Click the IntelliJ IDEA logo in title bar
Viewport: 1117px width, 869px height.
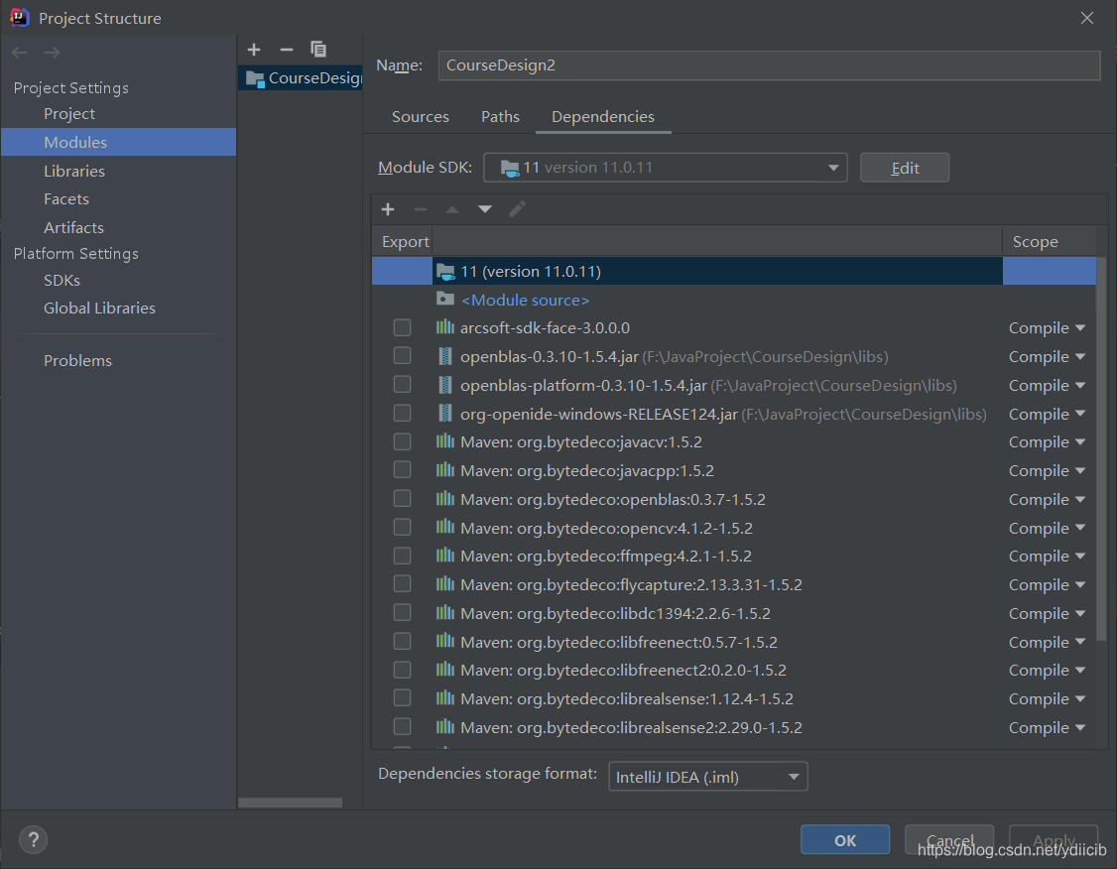[19, 17]
